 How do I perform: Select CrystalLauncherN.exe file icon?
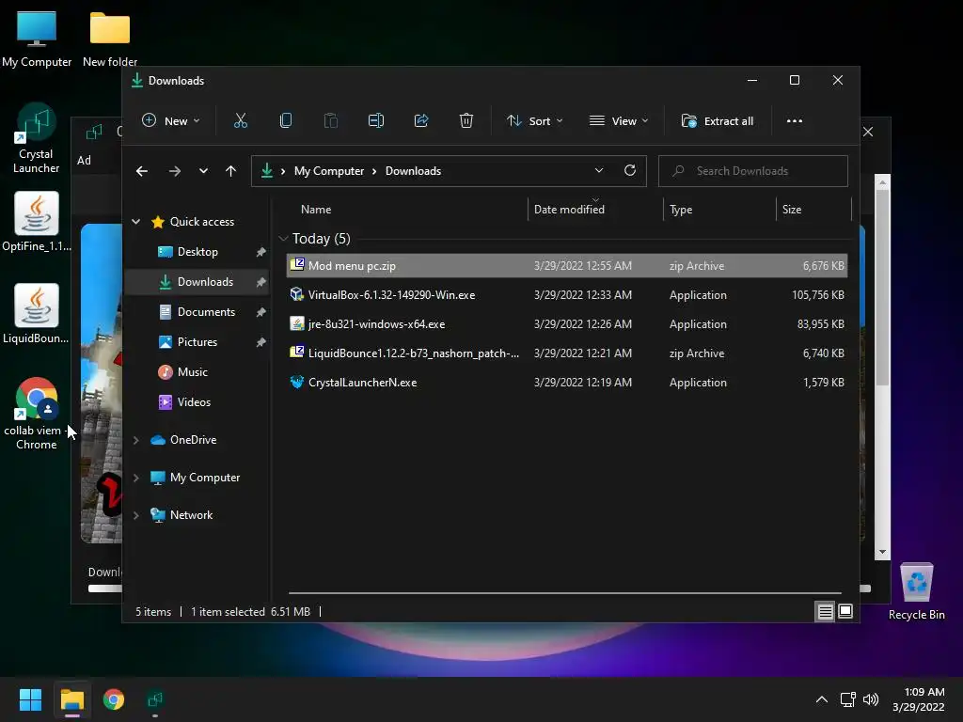point(296,382)
